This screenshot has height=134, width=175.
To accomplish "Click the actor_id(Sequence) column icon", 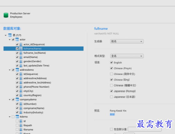I will click(x=21, y=44).
